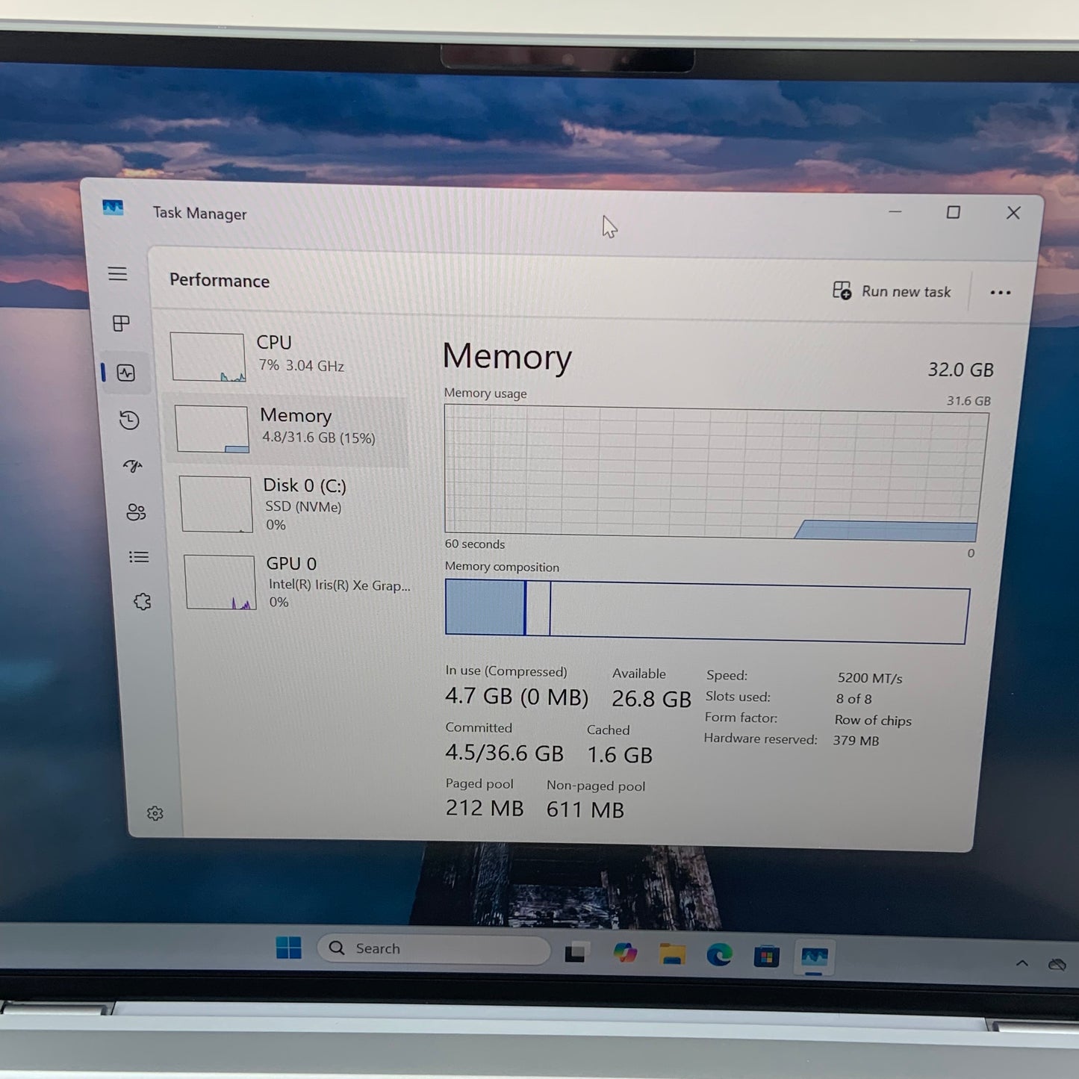Click inside the Search field

tap(433, 948)
